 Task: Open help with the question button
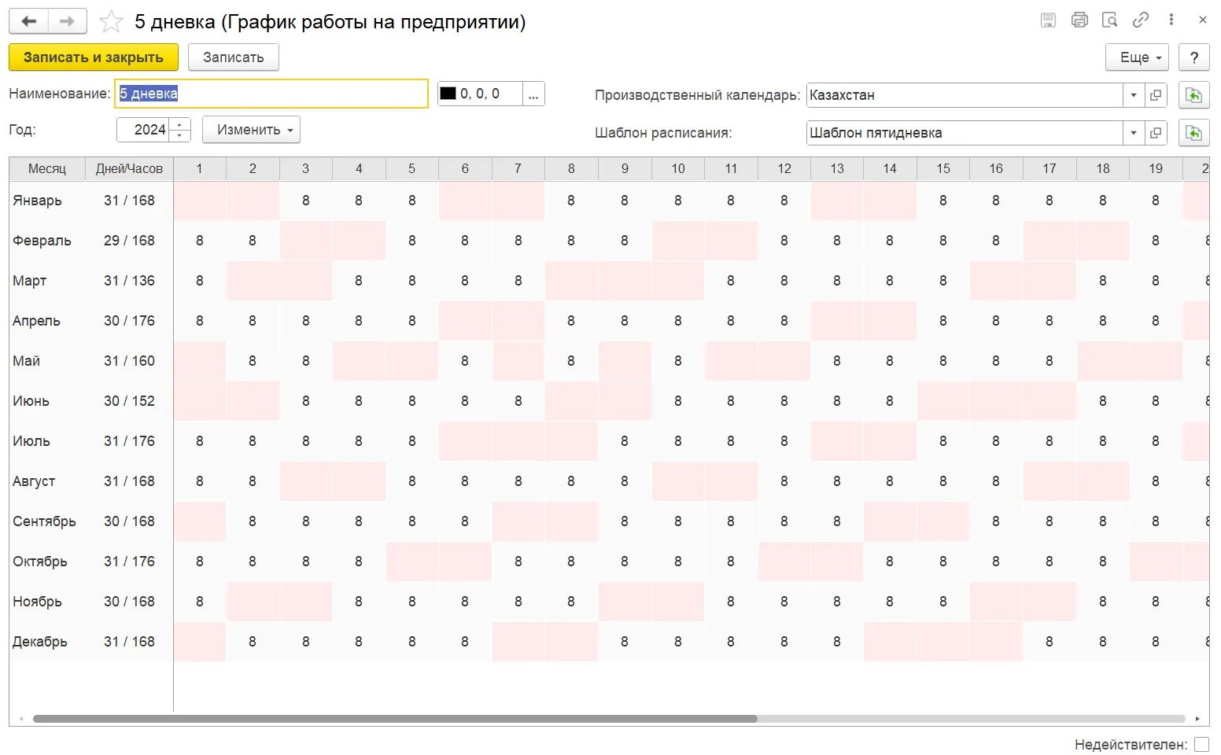click(1194, 57)
